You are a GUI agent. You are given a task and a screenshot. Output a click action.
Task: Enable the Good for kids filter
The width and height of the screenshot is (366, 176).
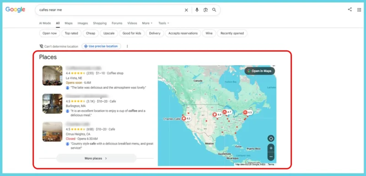pos(132,33)
